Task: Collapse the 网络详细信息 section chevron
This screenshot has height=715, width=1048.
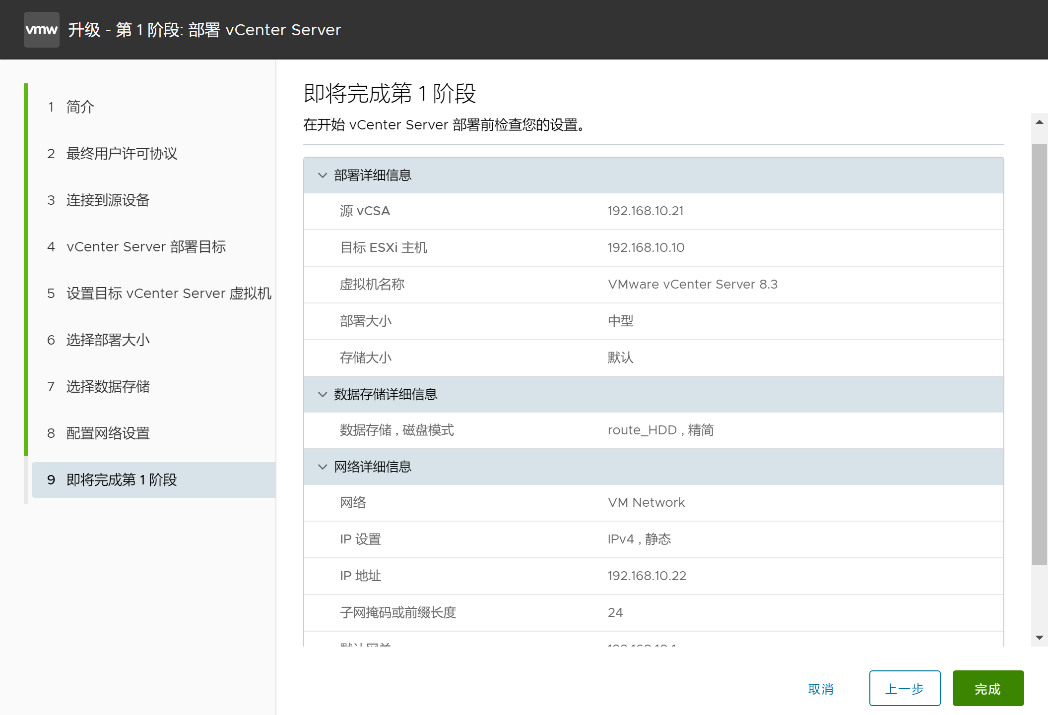Action: pyautogui.click(x=323, y=467)
